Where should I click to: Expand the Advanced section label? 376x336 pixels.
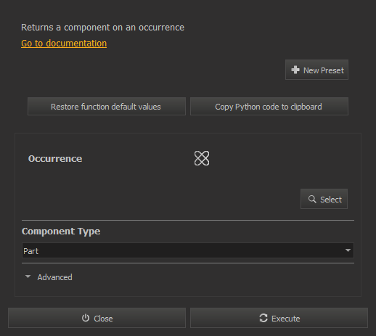(x=54, y=277)
